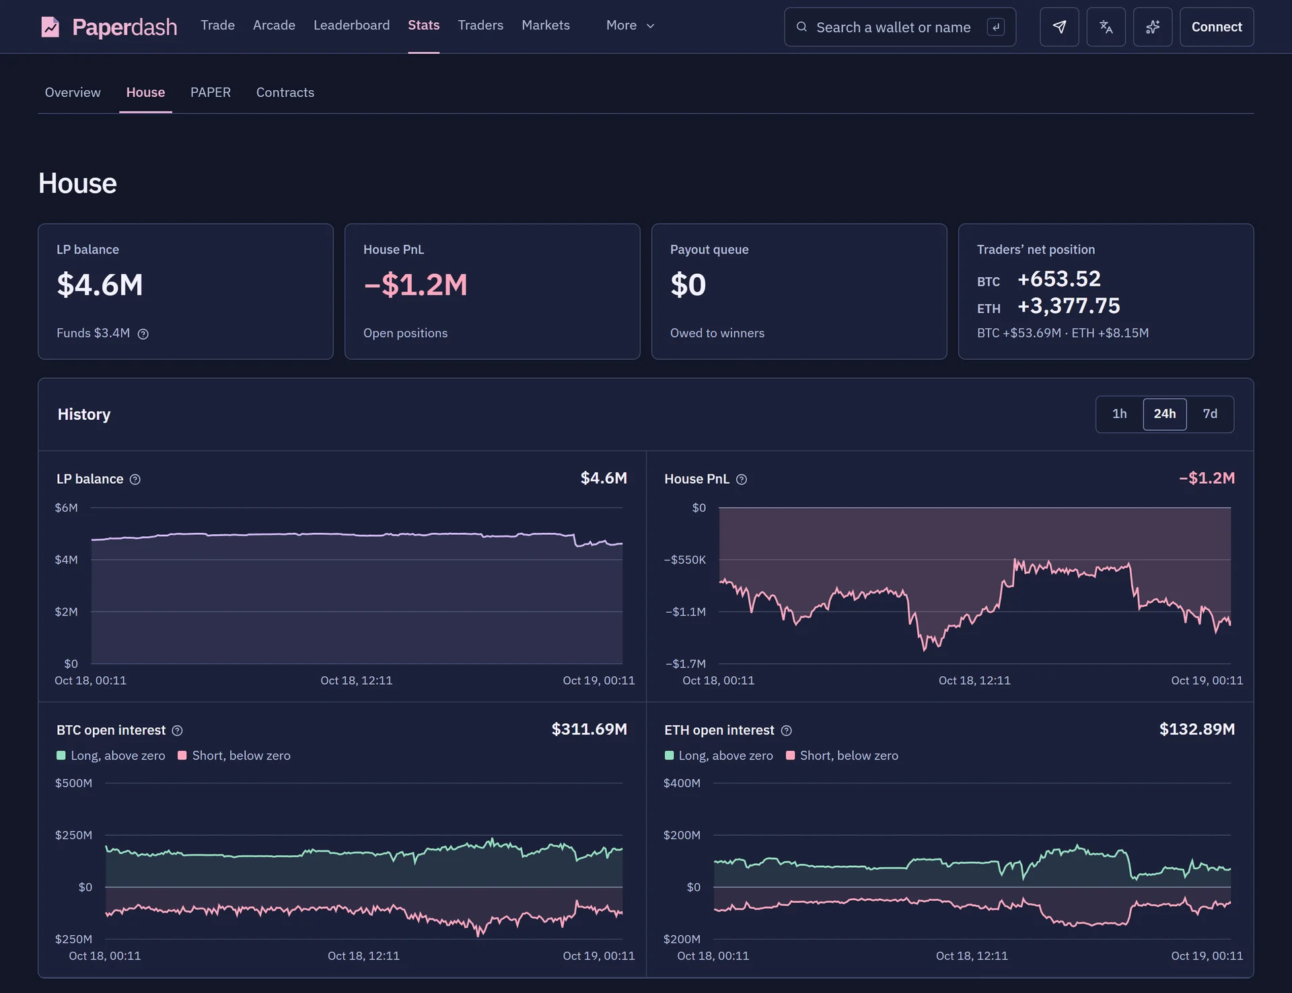
Task: Click help icon beside ETH open interest
Action: [x=786, y=731]
